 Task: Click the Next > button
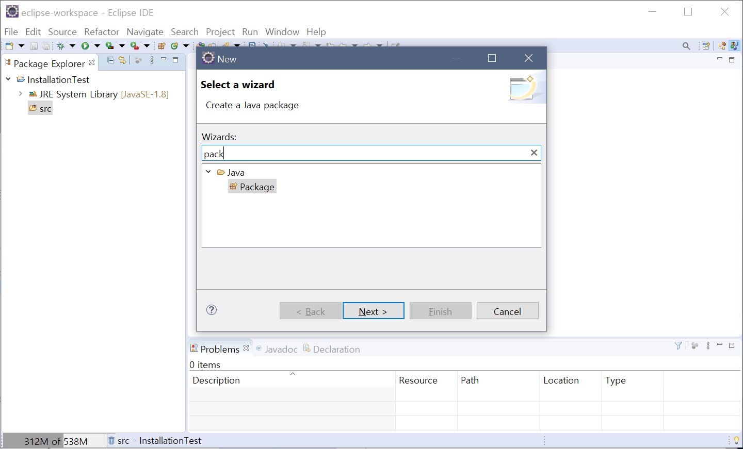[374, 311]
